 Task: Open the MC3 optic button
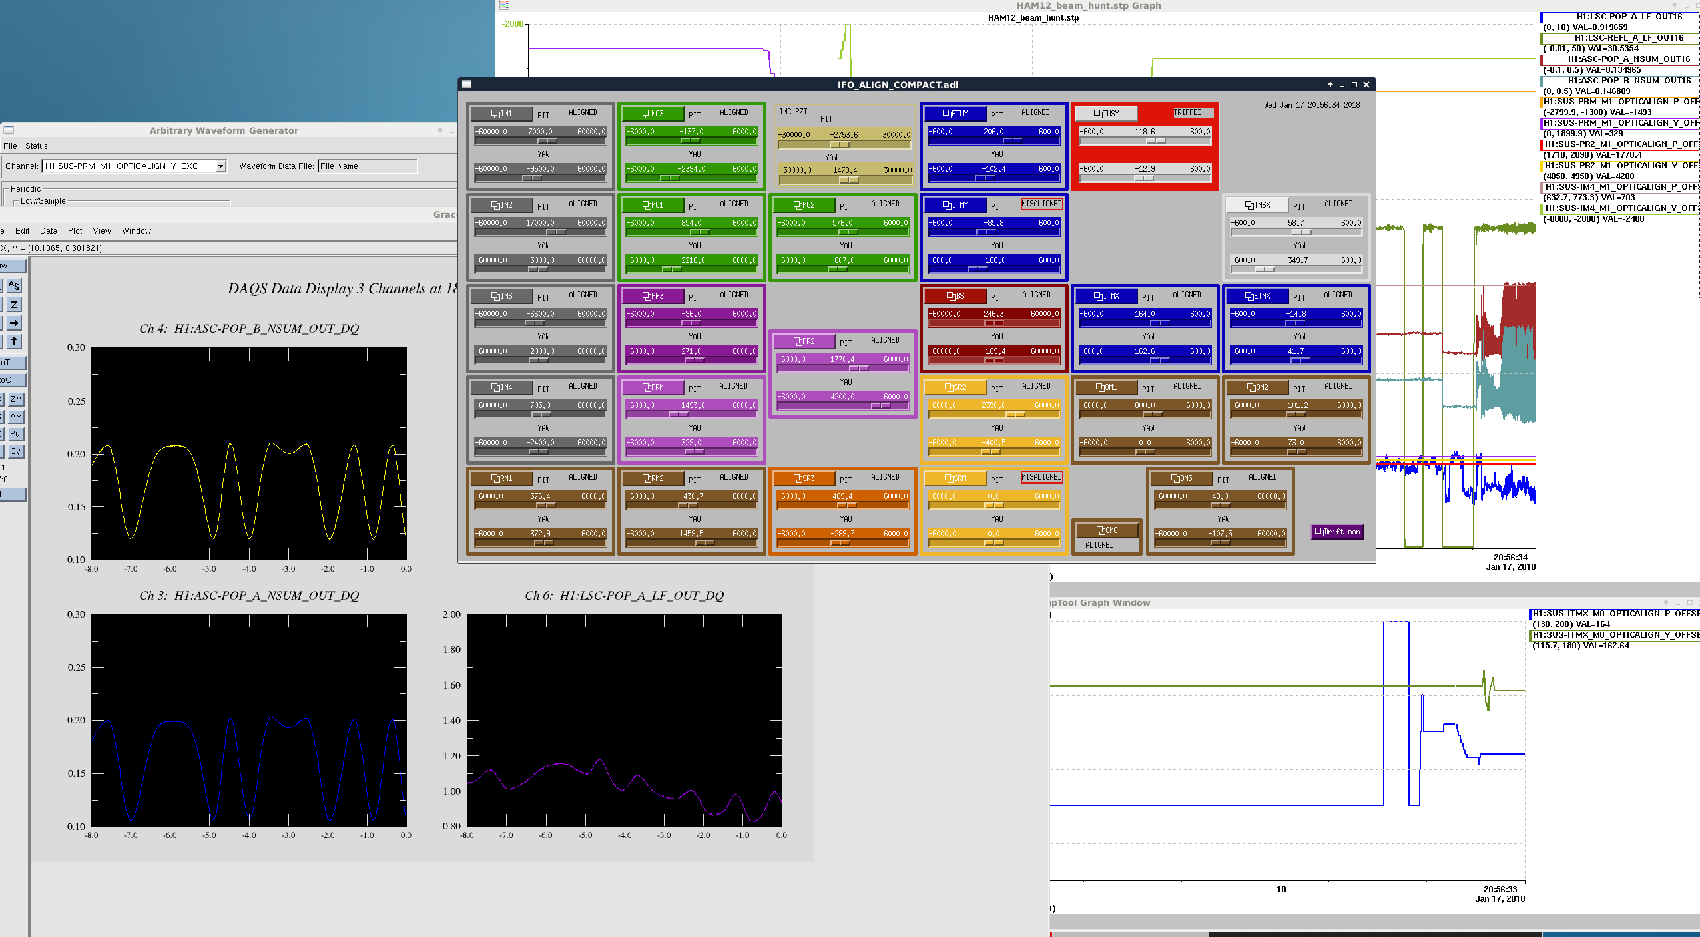[x=653, y=114]
